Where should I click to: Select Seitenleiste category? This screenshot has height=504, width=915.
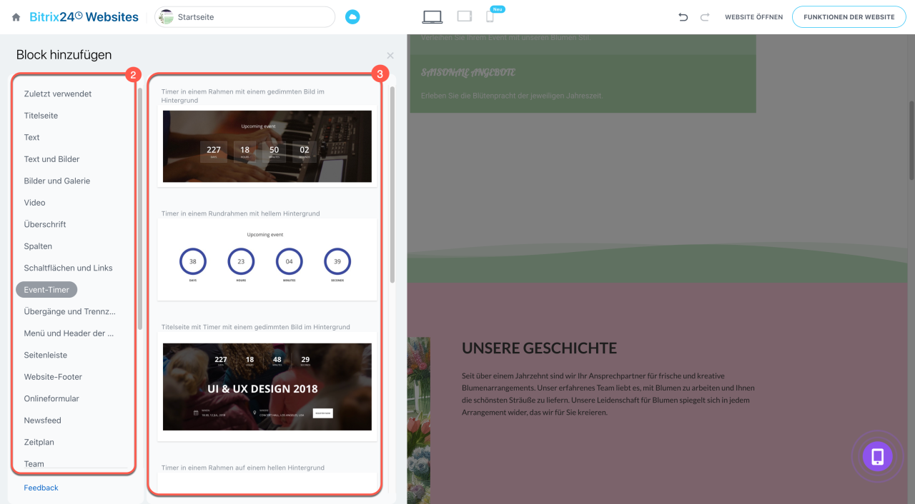point(44,355)
